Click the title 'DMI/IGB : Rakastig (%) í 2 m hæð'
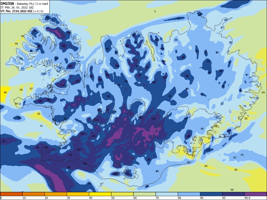Viewport: 267px width, 200px height. point(25,4)
